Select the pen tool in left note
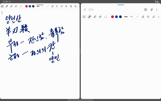This screenshot has width=161, height=101. point(7,6)
